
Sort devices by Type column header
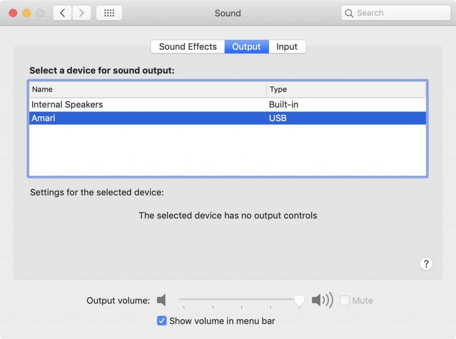click(346, 89)
